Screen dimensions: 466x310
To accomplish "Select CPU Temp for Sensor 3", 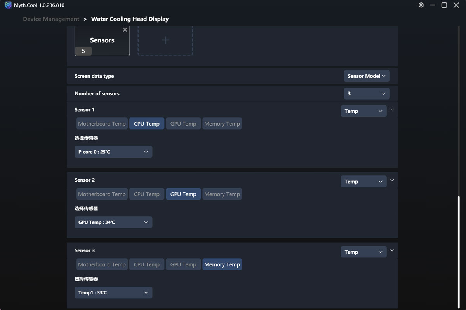I will pos(147,264).
